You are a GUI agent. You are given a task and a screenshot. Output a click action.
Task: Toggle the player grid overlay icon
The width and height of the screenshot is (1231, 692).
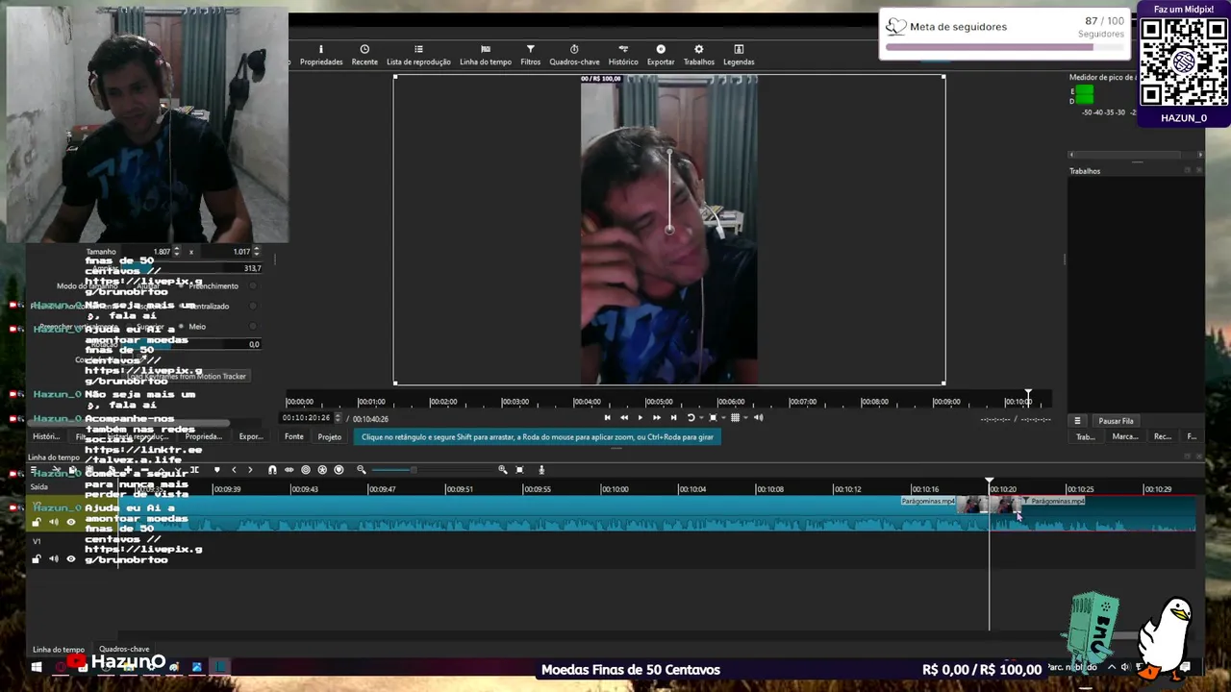[x=735, y=417]
